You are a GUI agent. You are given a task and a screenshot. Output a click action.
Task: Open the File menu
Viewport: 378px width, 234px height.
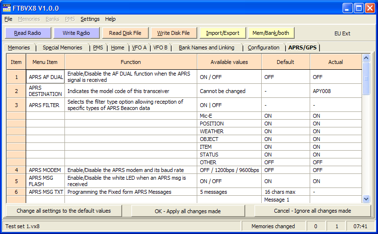pyautogui.click(x=8, y=19)
